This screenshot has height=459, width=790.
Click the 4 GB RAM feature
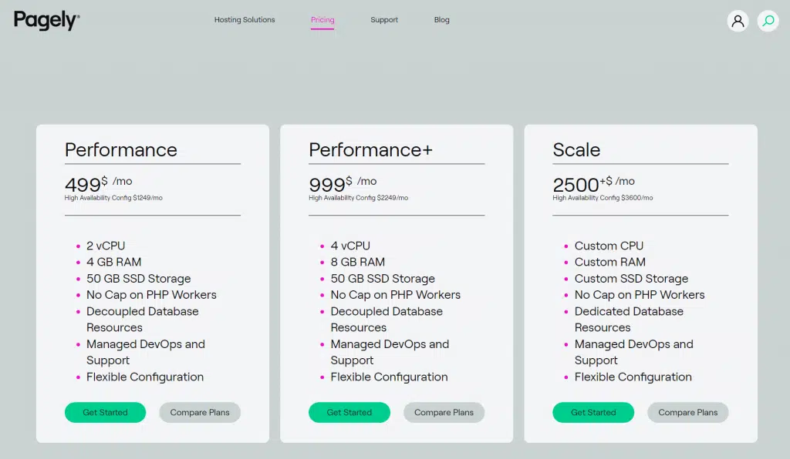tap(114, 262)
